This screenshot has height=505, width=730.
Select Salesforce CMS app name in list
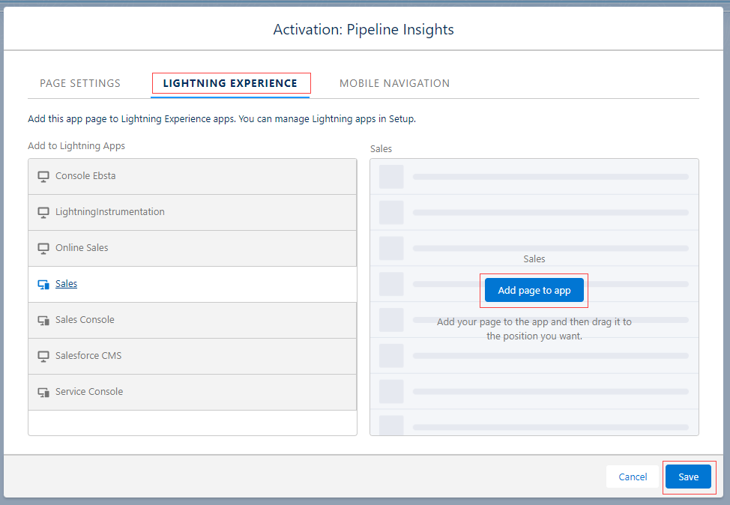(x=88, y=356)
